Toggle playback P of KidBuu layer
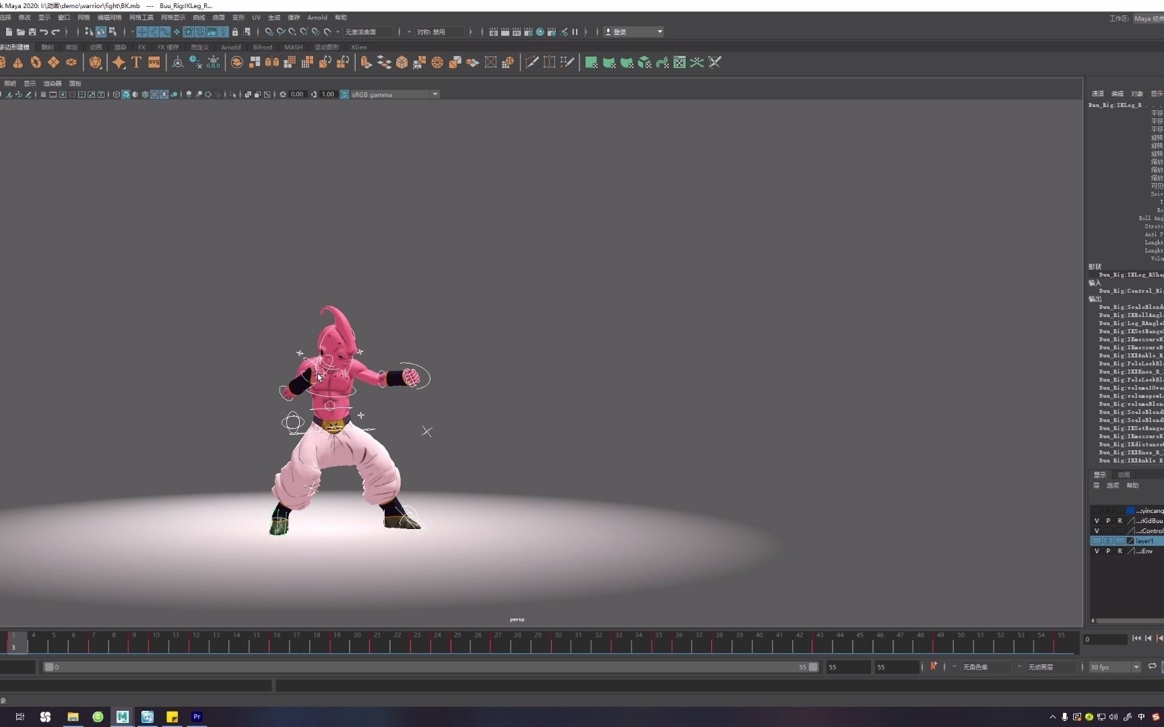 tap(1108, 521)
